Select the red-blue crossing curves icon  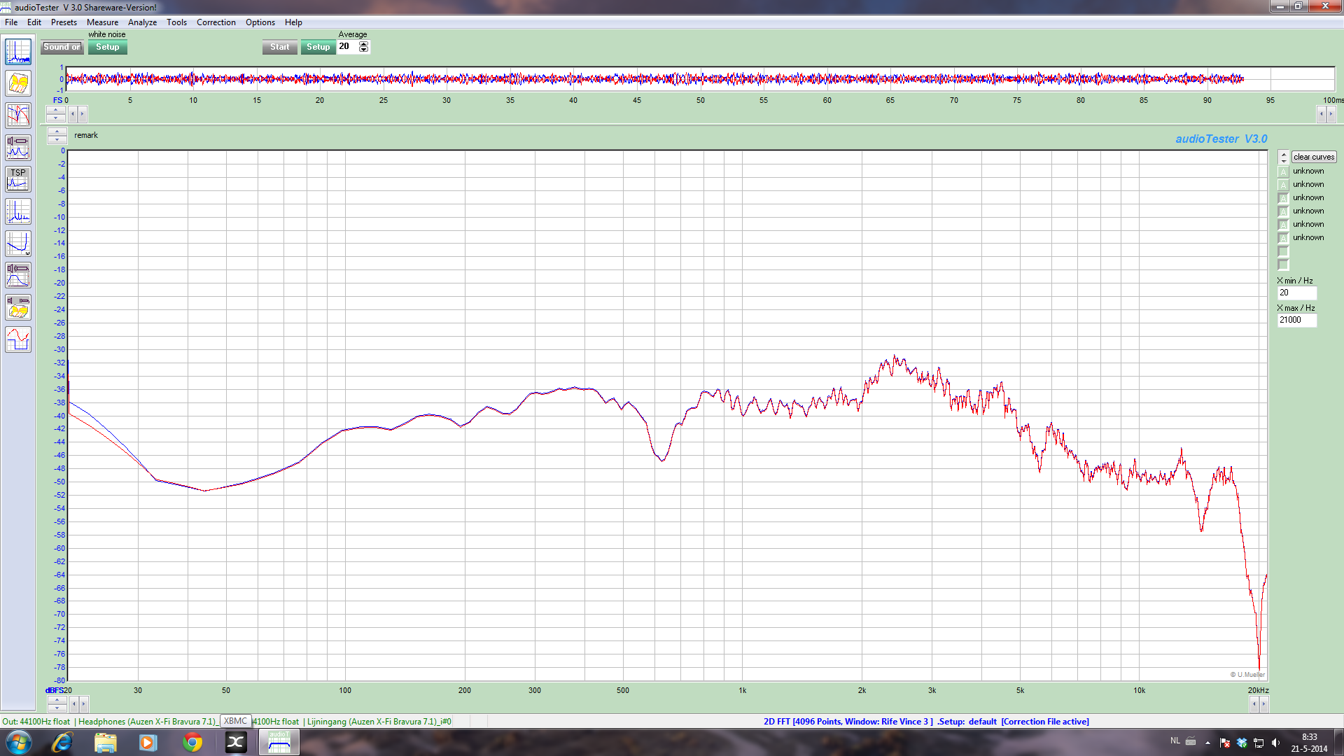[x=18, y=115]
